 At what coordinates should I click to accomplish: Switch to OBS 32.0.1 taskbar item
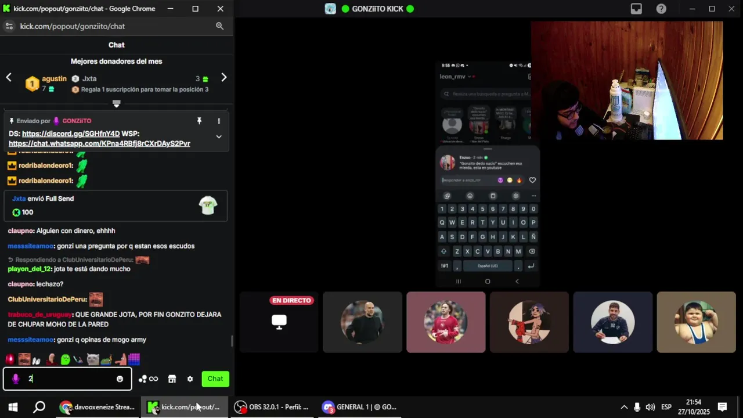pyautogui.click(x=271, y=407)
